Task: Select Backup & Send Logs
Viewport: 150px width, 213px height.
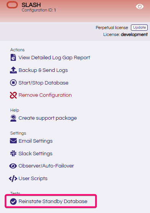Action: 43,70
